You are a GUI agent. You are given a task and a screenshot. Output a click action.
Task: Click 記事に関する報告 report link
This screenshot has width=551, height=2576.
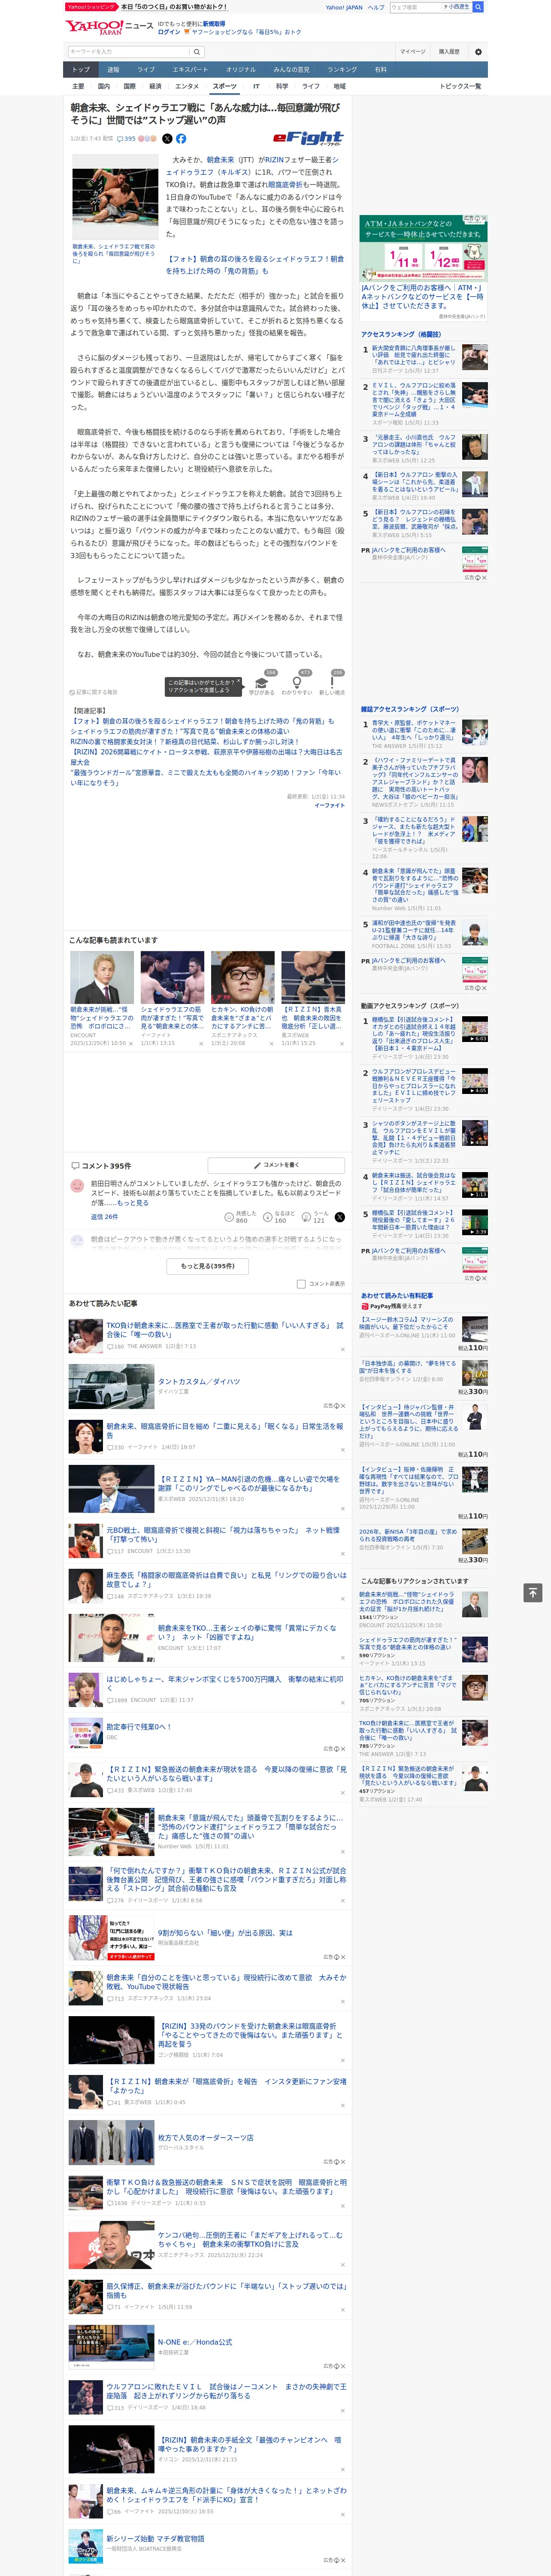click(x=94, y=692)
